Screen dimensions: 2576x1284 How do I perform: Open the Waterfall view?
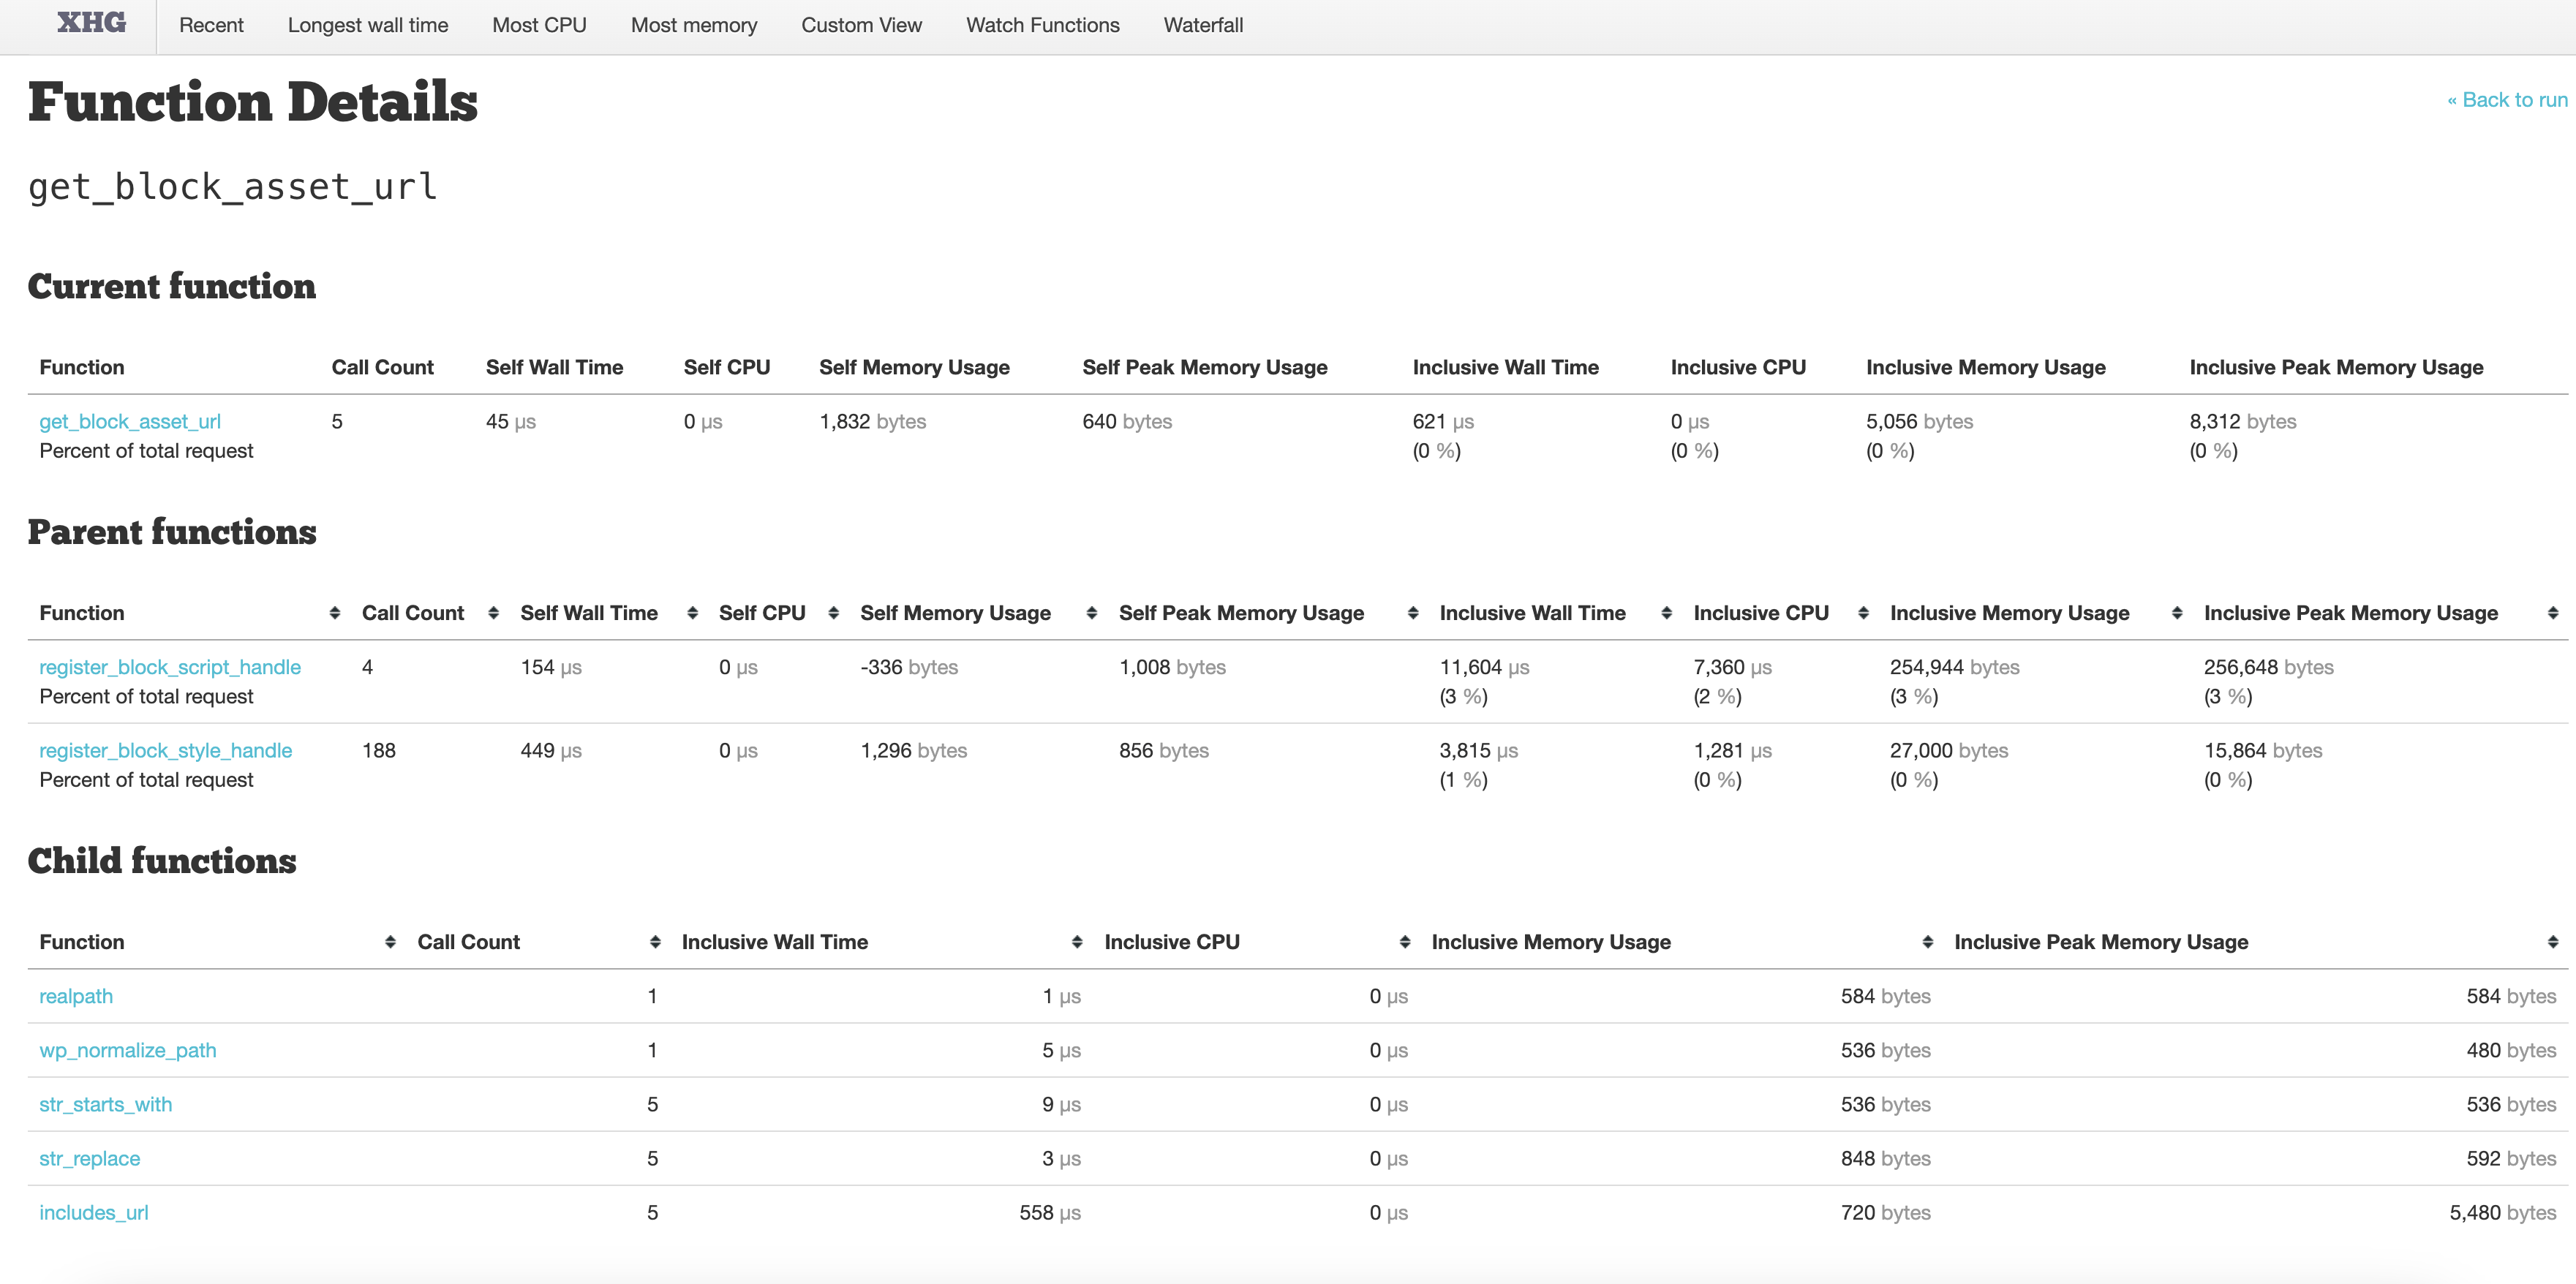[x=1203, y=25]
